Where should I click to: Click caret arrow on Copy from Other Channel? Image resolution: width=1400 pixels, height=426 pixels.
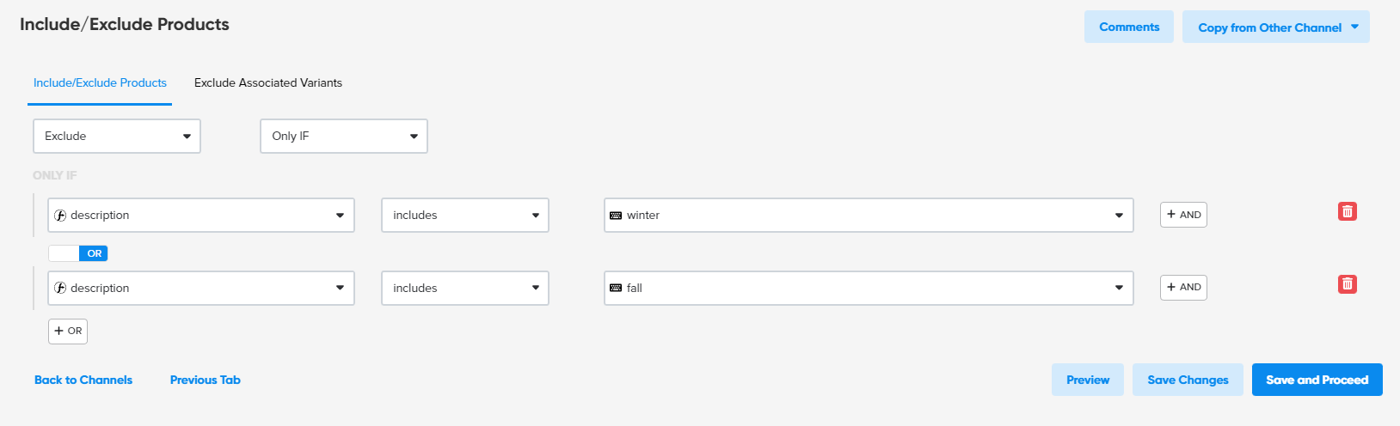[x=1354, y=27]
